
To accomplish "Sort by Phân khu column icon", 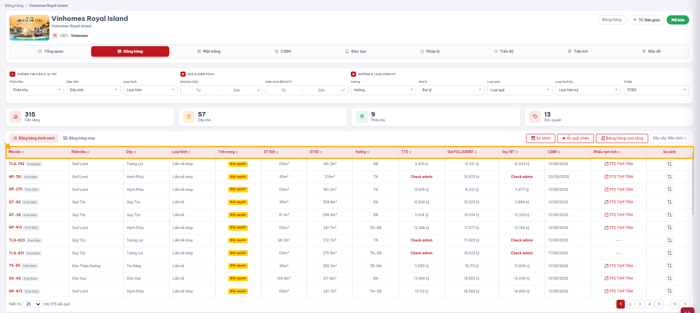I will [x=88, y=152].
